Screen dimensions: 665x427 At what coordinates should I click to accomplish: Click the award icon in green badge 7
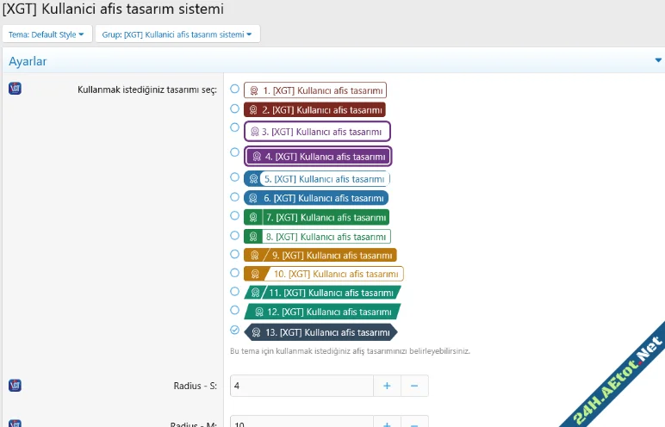point(253,218)
